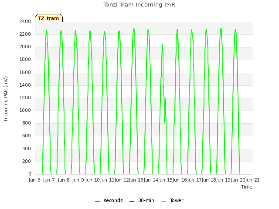Click the Jun 12 peak on the Tower curve

point(134,28)
